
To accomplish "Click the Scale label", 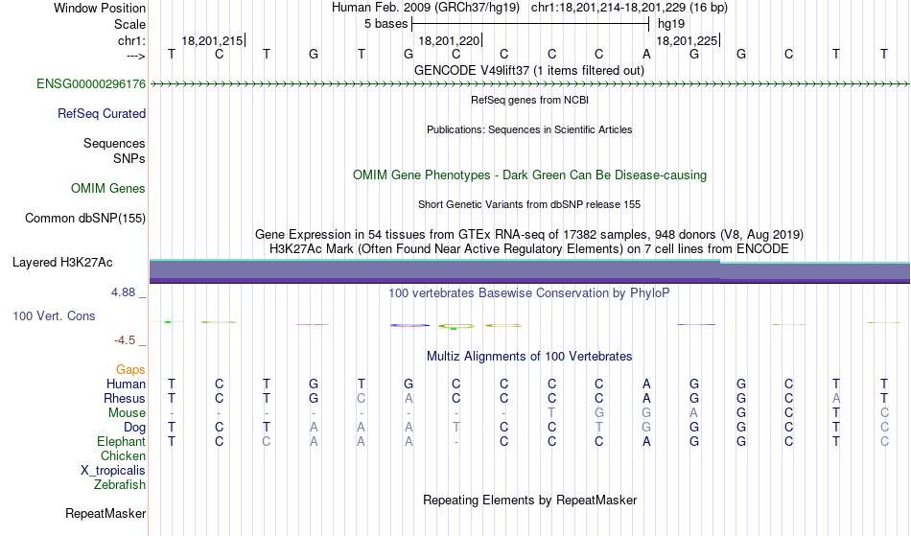I will [x=130, y=24].
